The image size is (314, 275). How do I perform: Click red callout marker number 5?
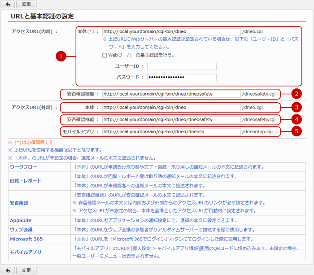[295, 132]
